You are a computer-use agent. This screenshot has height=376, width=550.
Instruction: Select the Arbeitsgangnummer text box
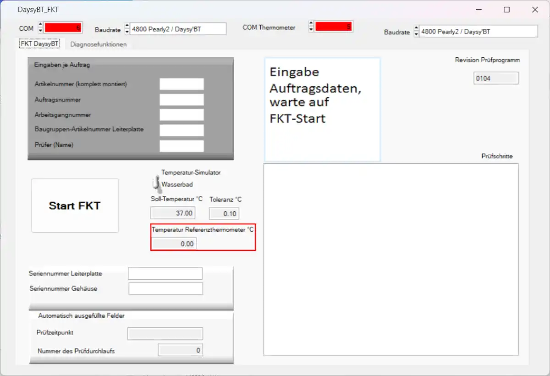(x=181, y=115)
